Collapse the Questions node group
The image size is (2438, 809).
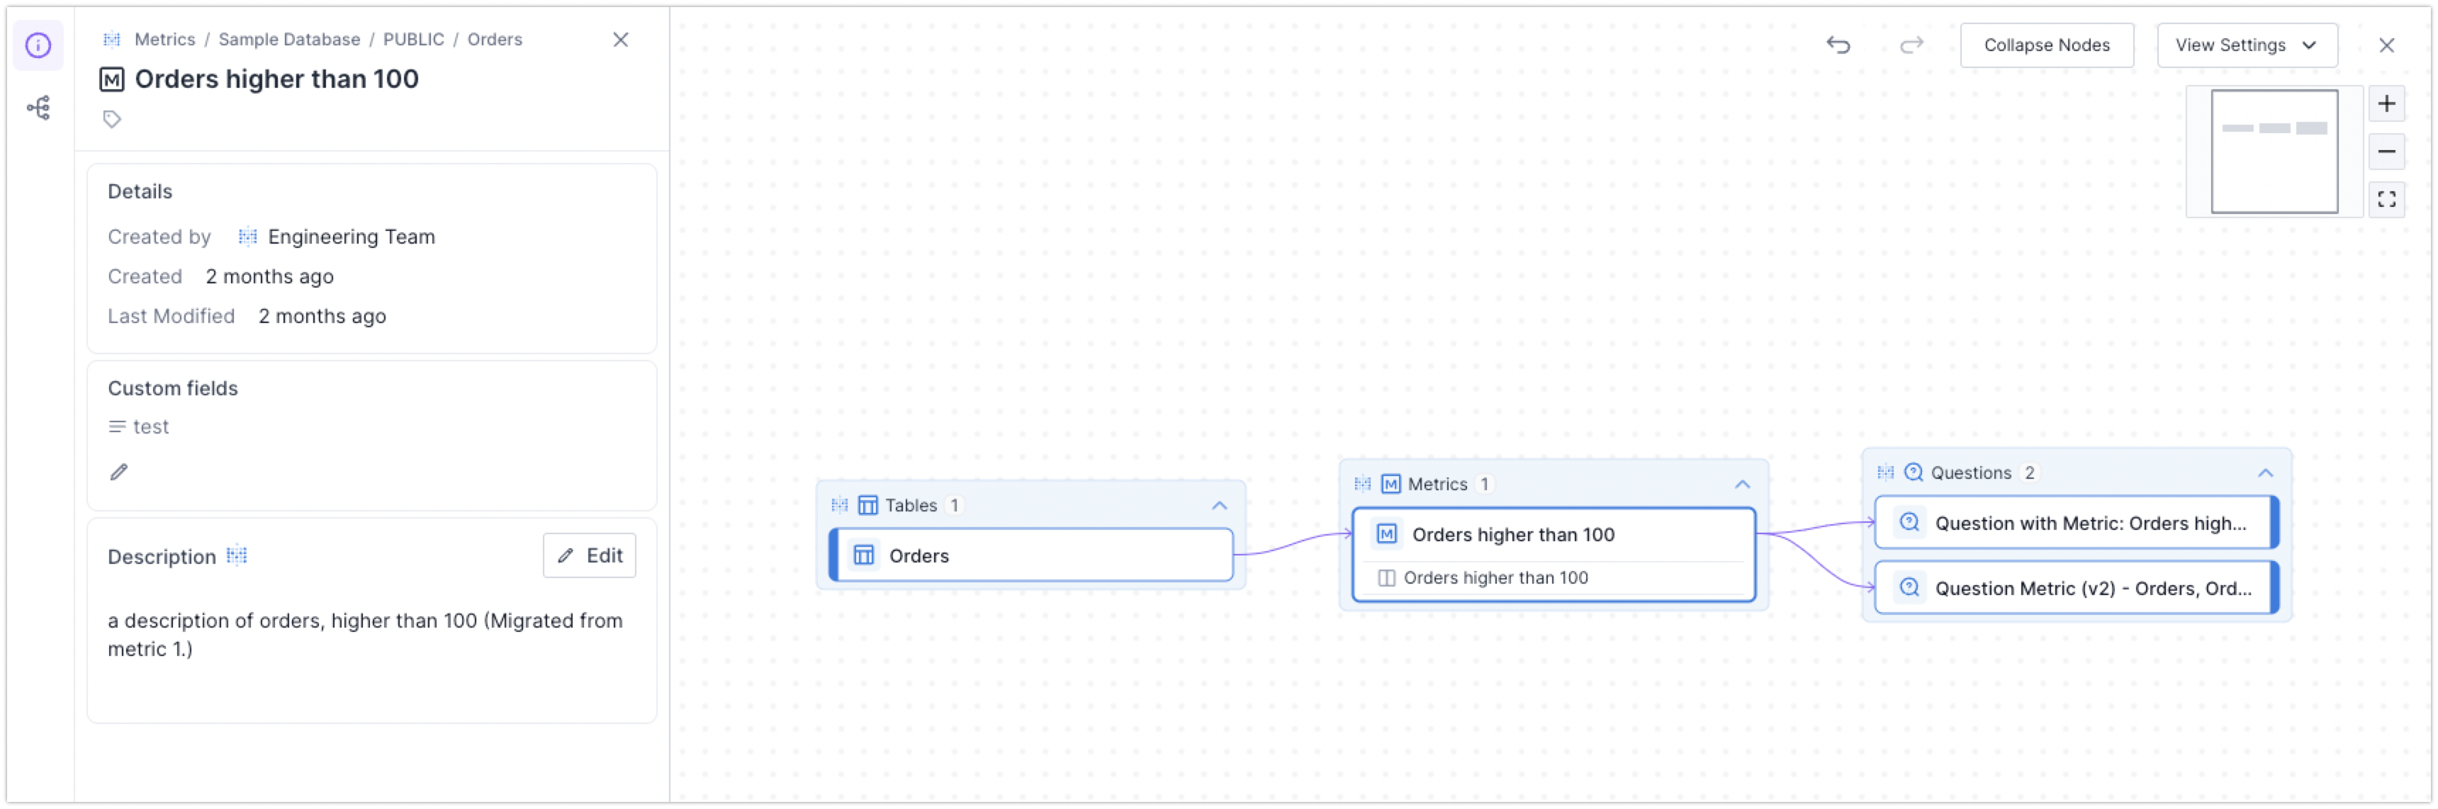[x=2265, y=473]
